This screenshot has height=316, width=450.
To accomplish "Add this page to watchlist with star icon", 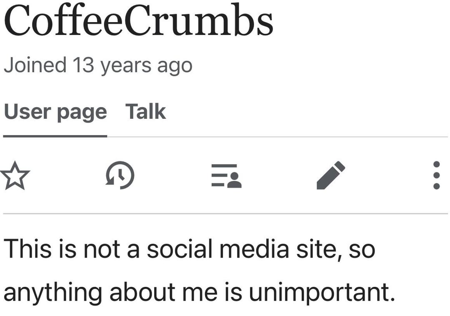I will point(15,175).
